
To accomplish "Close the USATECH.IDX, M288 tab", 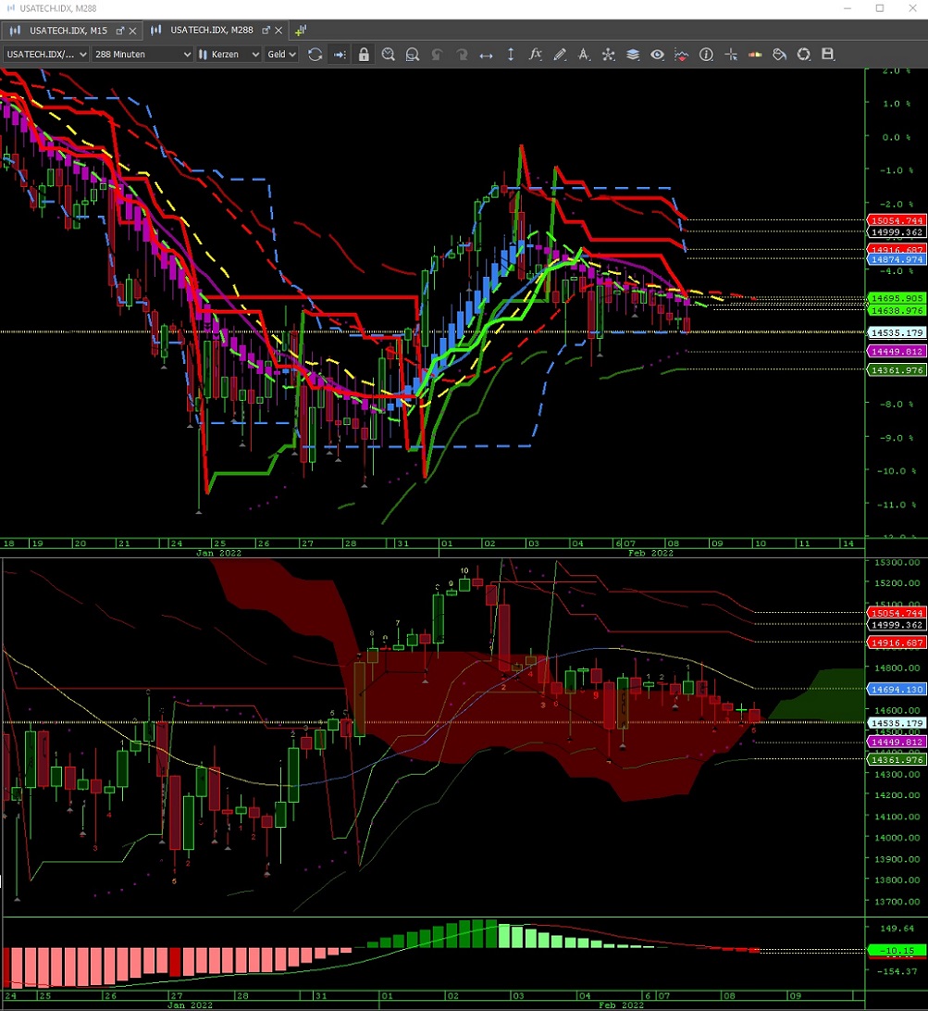I will [278, 31].
